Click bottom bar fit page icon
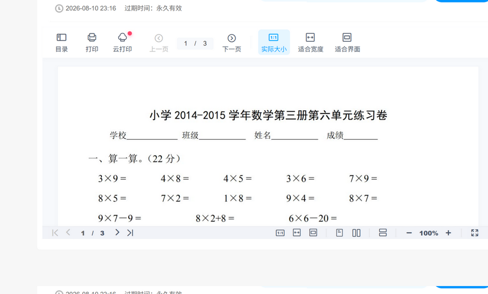 (313, 233)
